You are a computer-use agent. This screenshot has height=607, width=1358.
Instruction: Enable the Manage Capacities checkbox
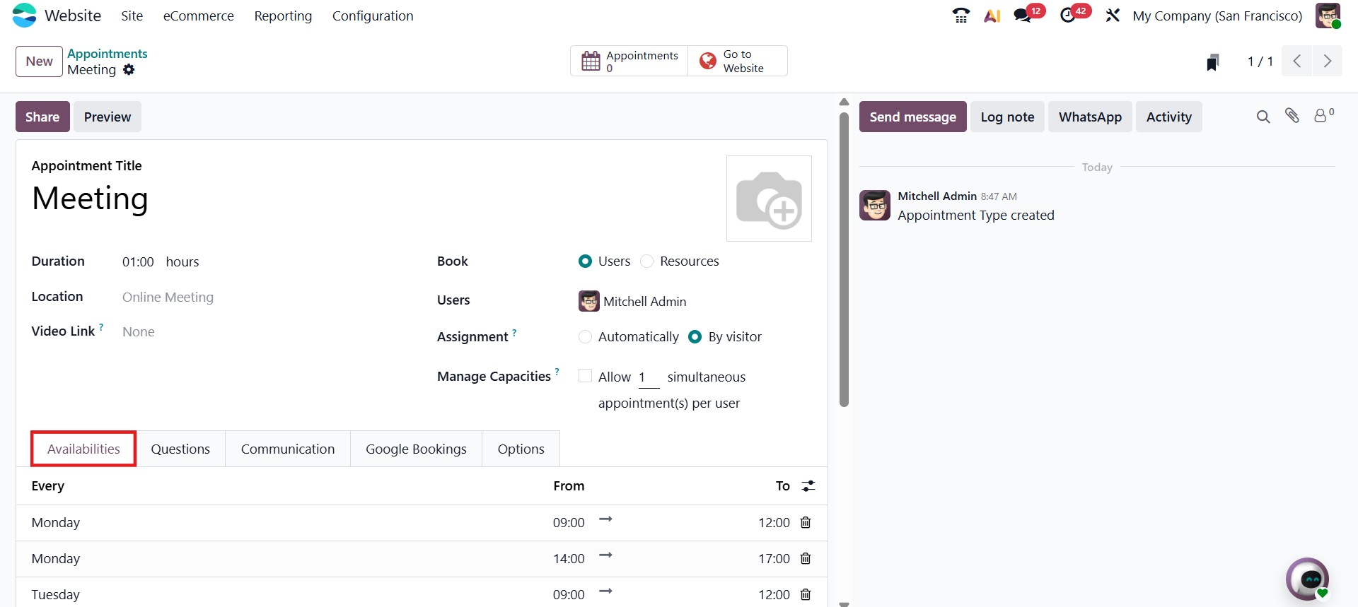click(585, 377)
